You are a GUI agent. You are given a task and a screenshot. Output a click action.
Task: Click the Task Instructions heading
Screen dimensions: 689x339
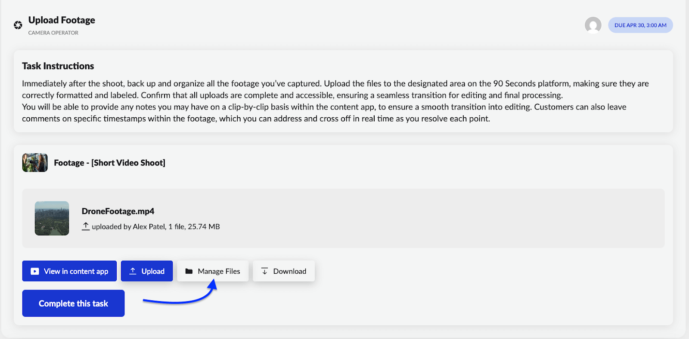click(58, 66)
